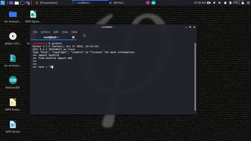251x141 pixels.
Task: Minimize the terminal window
Action: 186,27
